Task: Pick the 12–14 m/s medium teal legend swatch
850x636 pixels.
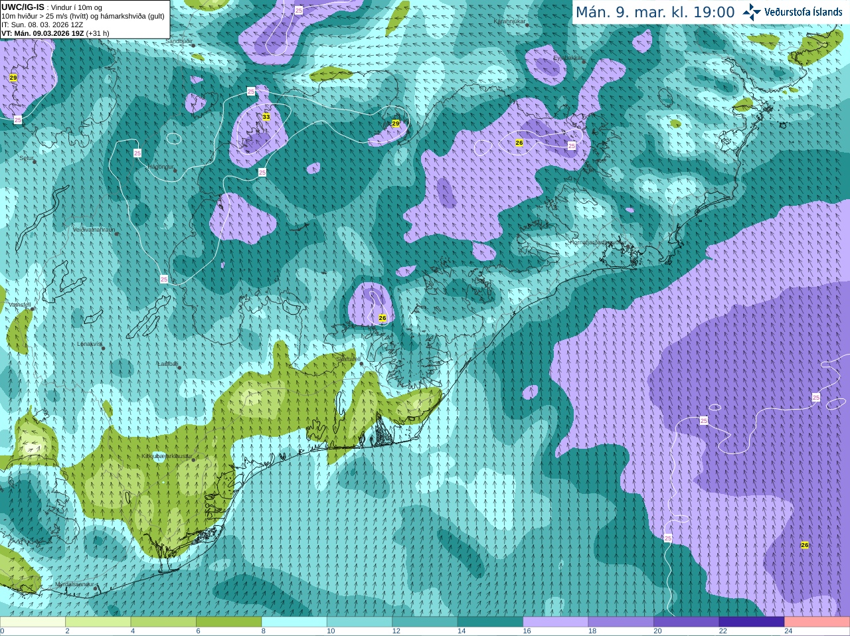Action: pos(425,622)
